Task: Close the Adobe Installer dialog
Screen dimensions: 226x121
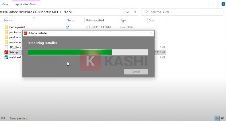Action: 150,33
